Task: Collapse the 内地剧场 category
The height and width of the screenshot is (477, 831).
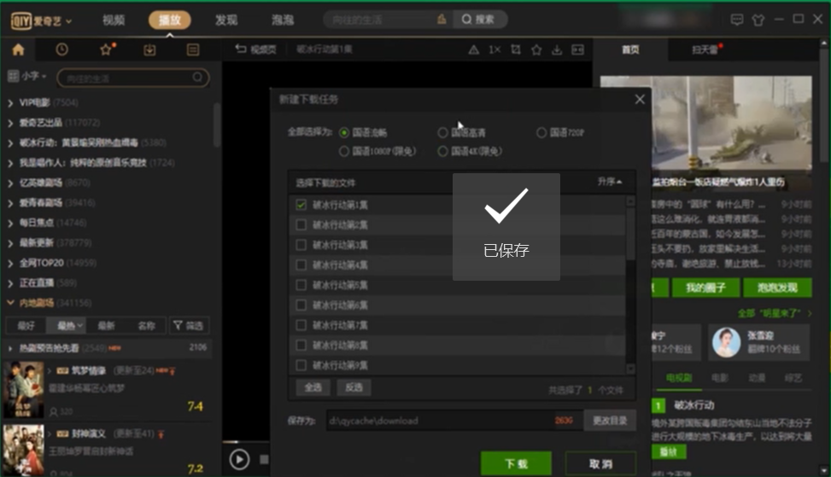Action: click(x=10, y=303)
